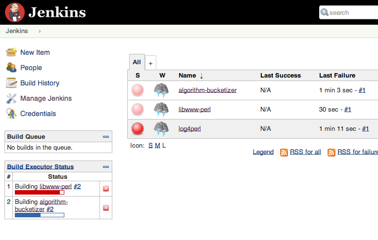Expand the breadcrumb arrow menu

(40, 31)
